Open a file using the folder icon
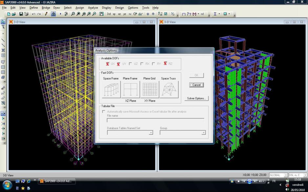Image resolution: width=308 pixels, height=192 pixels. click(x=14, y=14)
